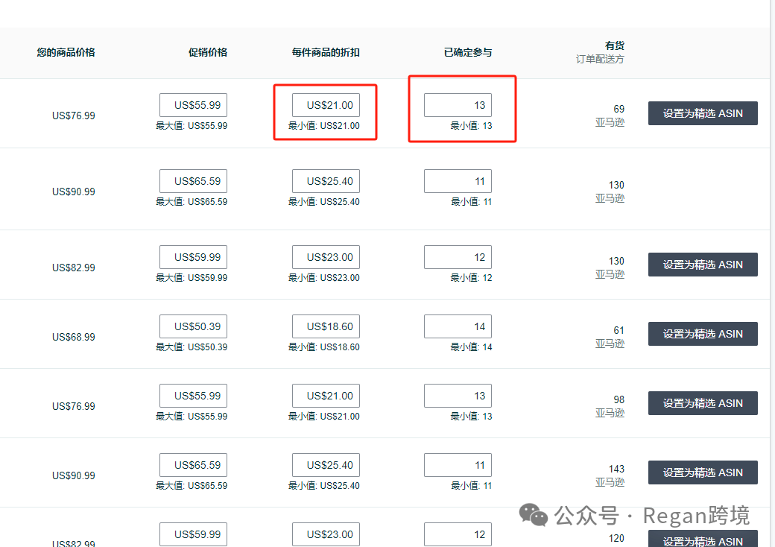This screenshot has height=547, width=775.
Task: Click the WeChat public account icon near Regan跨境 watermark
Action: point(532,515)
